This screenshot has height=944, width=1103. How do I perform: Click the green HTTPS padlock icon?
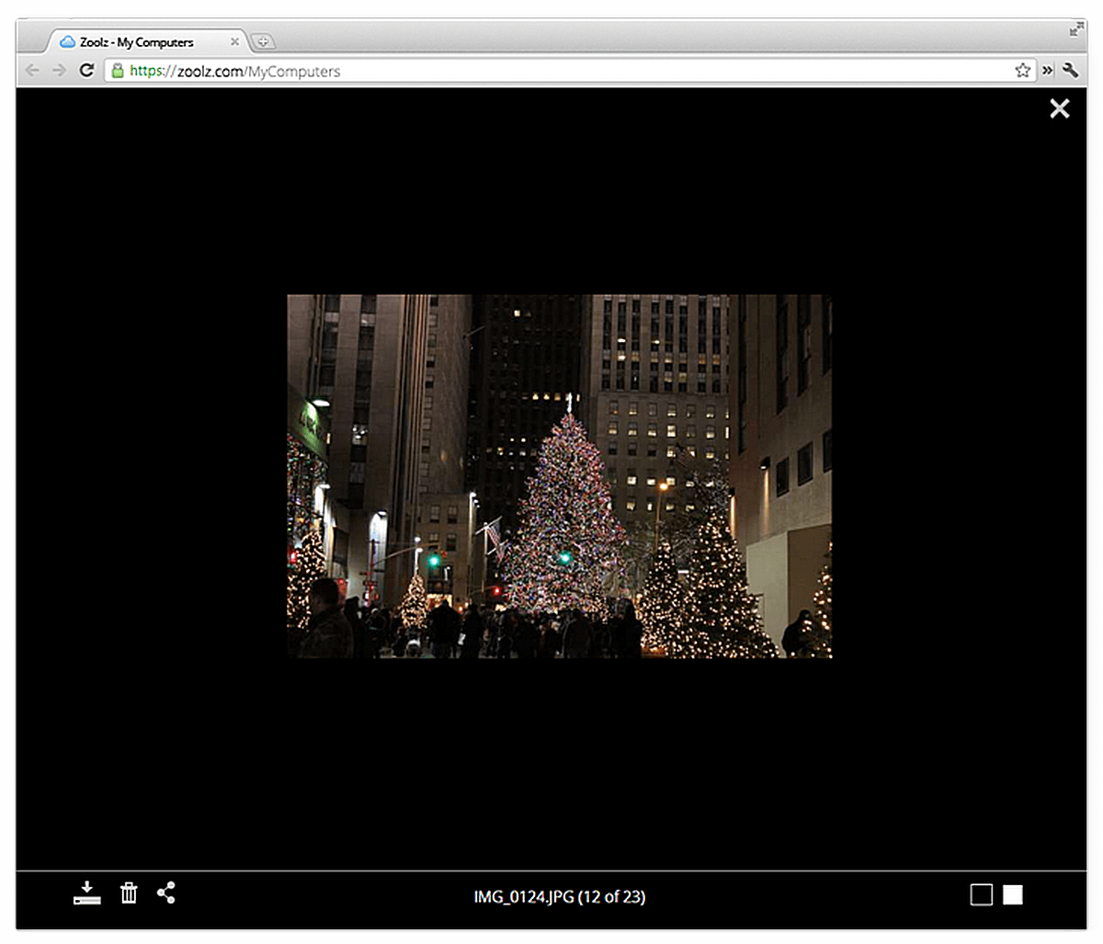tap(117, 70)
